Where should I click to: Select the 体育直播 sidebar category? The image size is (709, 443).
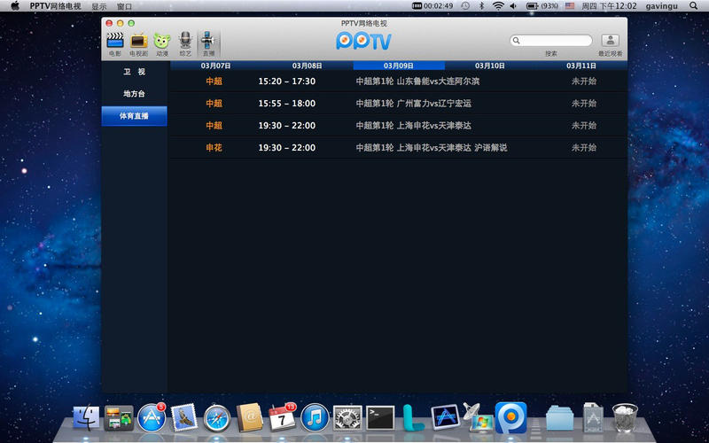click(x=134, y=116)
